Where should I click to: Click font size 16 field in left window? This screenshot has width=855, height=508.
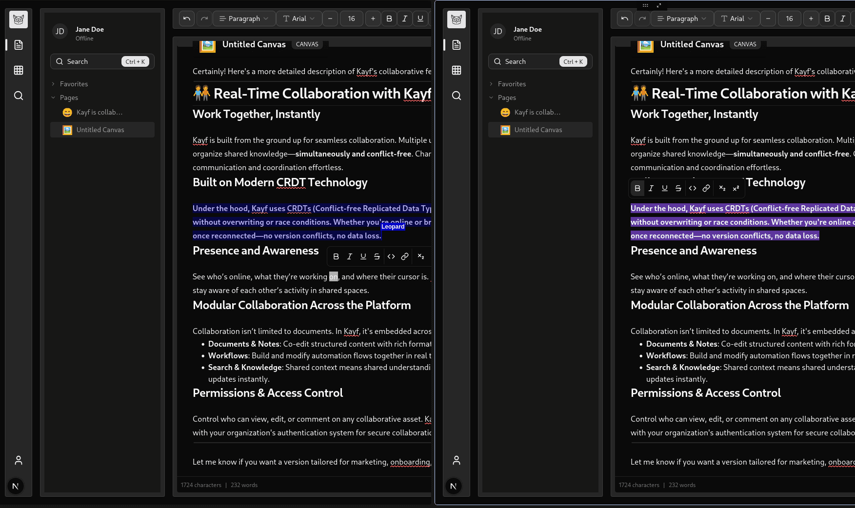click(x=352, y=19)
